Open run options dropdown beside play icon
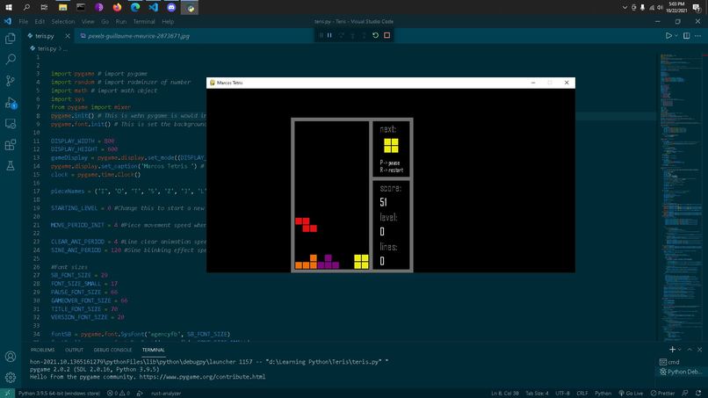The width and height of the screenshot is (708, 398). click(x=676, y=36)
